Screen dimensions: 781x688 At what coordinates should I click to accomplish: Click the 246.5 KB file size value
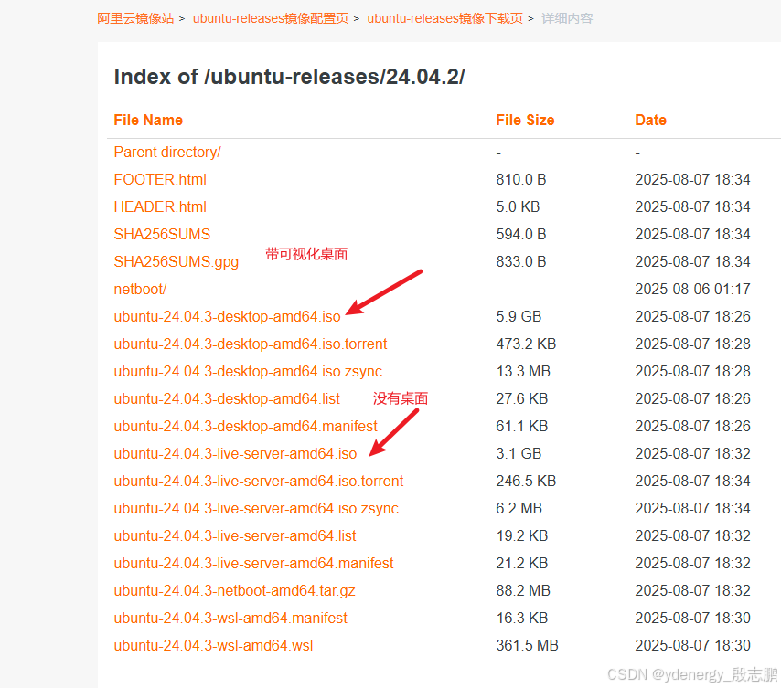point(526,482)
